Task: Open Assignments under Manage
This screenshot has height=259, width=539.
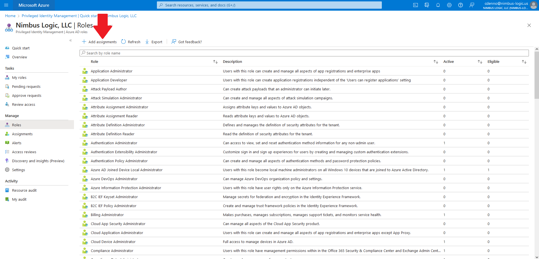Action: coord(22,134)
